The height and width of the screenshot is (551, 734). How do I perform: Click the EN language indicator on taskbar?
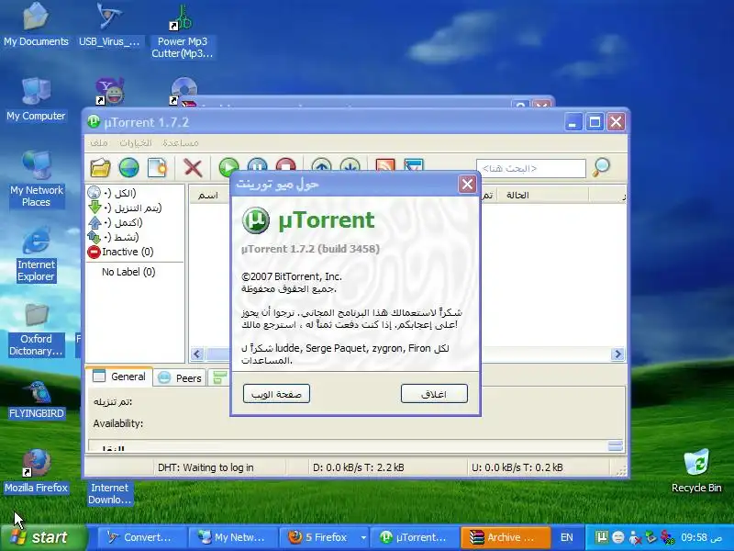[566, 537]
